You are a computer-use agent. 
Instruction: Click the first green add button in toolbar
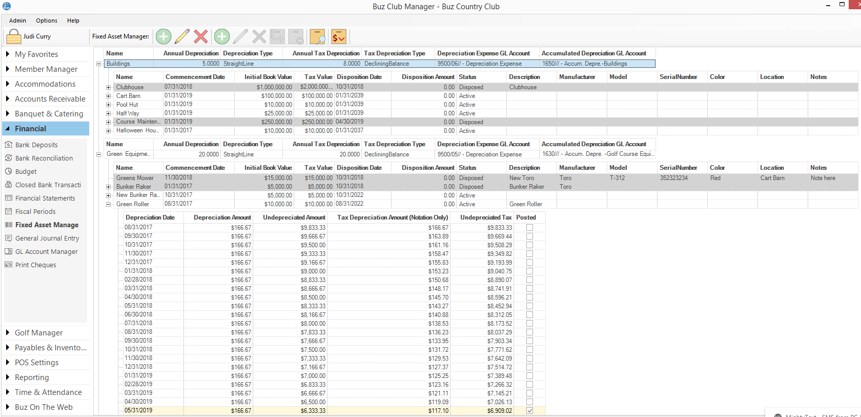point(163,36)
